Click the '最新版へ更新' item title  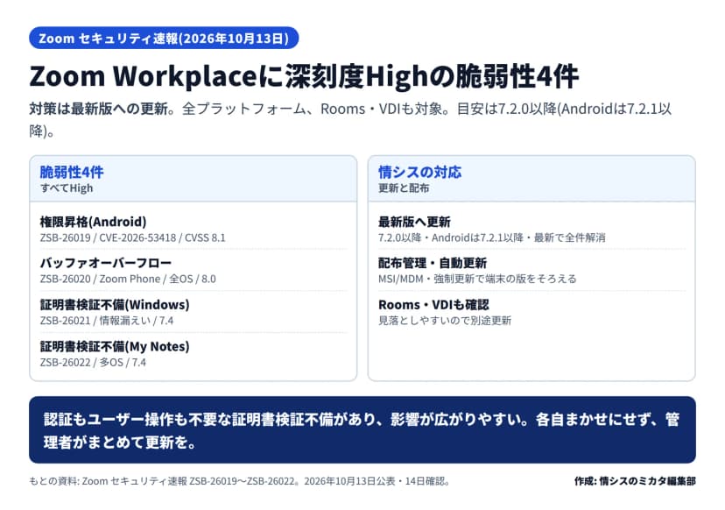[x=414, y=222]
